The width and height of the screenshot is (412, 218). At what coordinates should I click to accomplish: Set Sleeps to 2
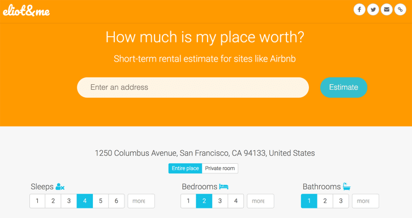coord(53,201)
